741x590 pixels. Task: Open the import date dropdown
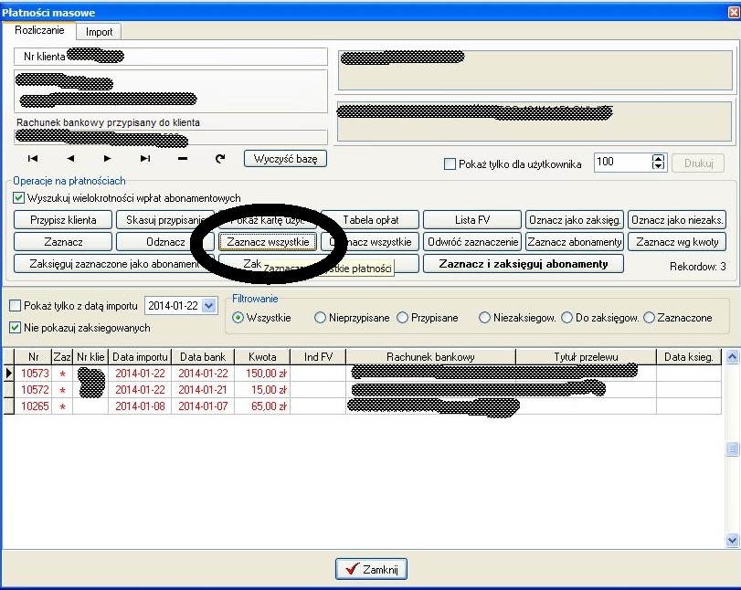[x=208, y=305]
